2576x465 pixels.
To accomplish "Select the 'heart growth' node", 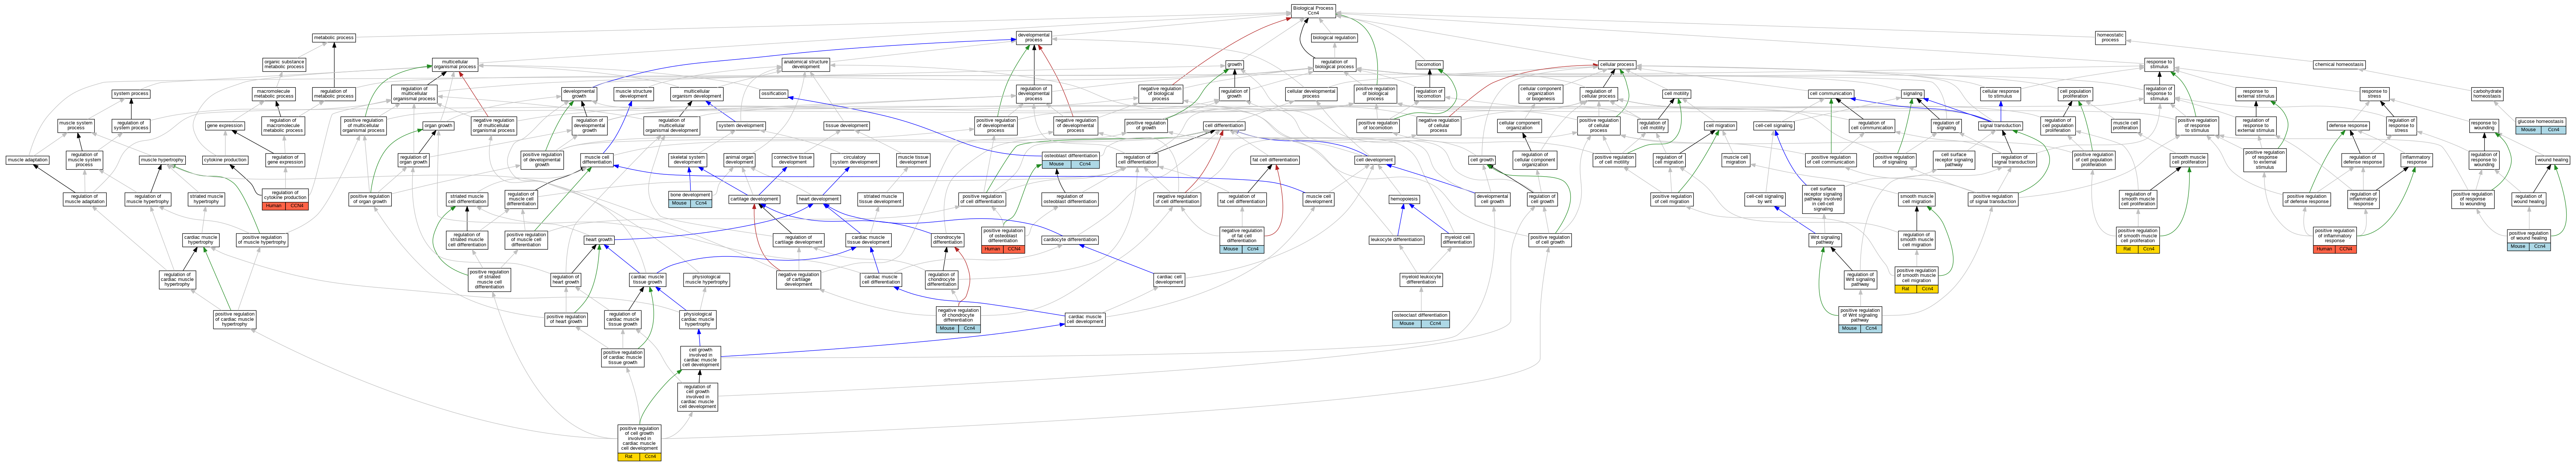I will point(599,240).
